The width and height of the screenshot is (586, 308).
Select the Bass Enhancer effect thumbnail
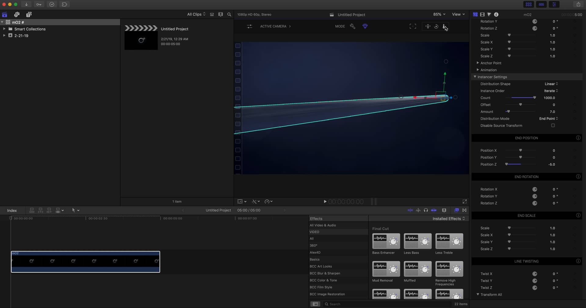(386, 241)
